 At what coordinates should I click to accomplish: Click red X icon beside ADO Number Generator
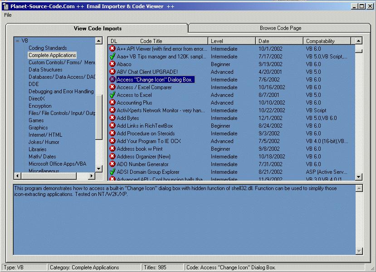click(112, 164)
